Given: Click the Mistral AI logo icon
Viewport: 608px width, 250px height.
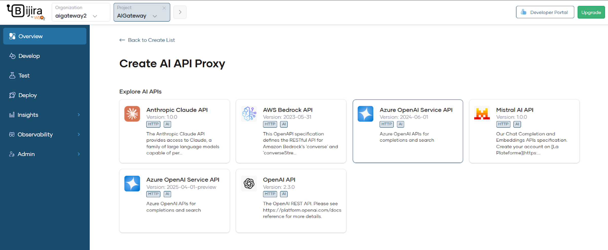Looking at the screenshot, I should click(482, 114).
